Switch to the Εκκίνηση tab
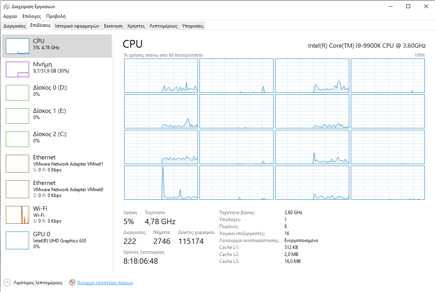The width and height of the screenshot is (435, 292). tap(113, 26)
